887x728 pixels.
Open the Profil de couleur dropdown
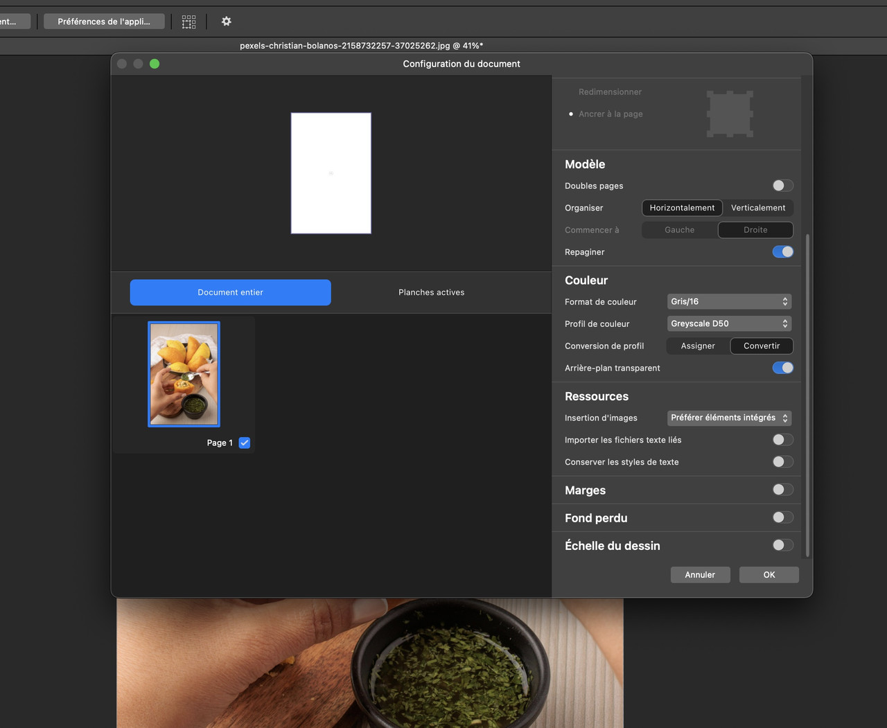click(729, 323)
